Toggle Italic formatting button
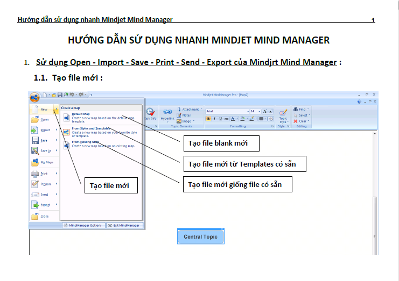The image size is (399, 281). pos(214,119)
